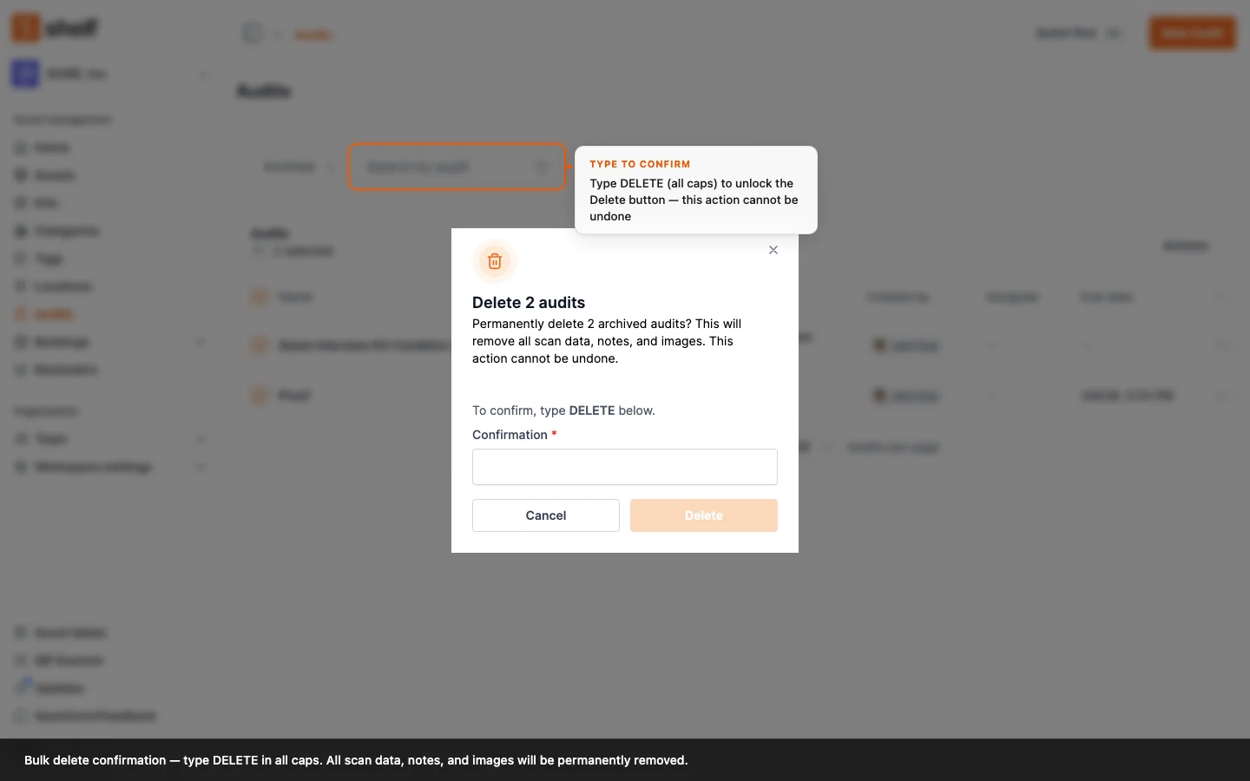Click the disabled Delete button
The image size is (1250, 781).
coord(704,515)
